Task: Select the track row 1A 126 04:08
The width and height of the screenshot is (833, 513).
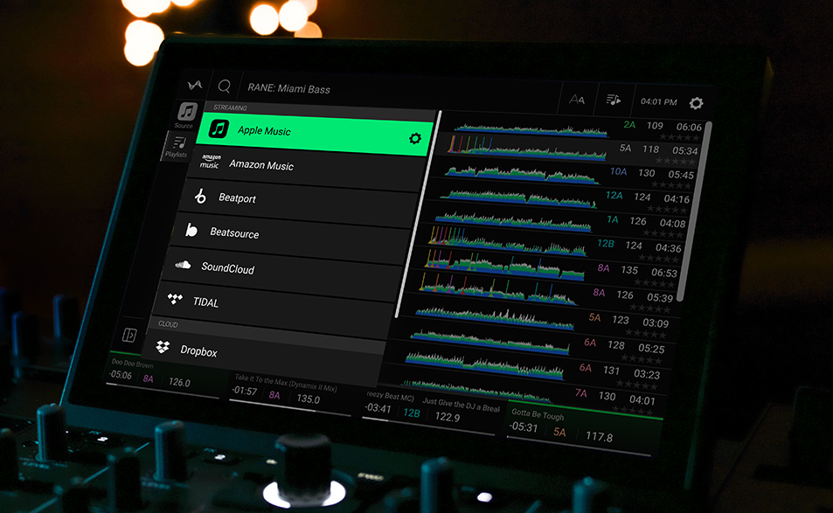Action: (559, 222)
